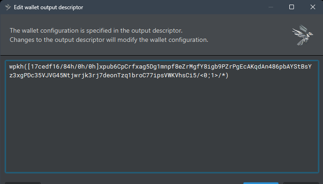Place cursor on 'wpkh' script prefix
Image resolution: width=323 pixels, height=184 pixels.
pyautogui.click(x=16, y=67)
